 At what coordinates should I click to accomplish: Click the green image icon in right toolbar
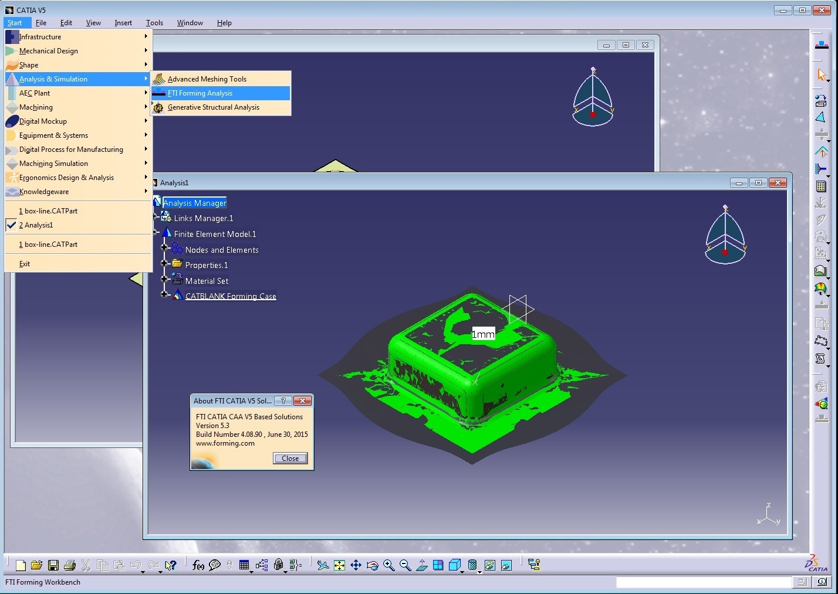coord(821,271)
